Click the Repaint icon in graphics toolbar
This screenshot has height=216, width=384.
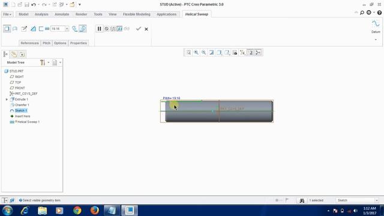(211, 52)
